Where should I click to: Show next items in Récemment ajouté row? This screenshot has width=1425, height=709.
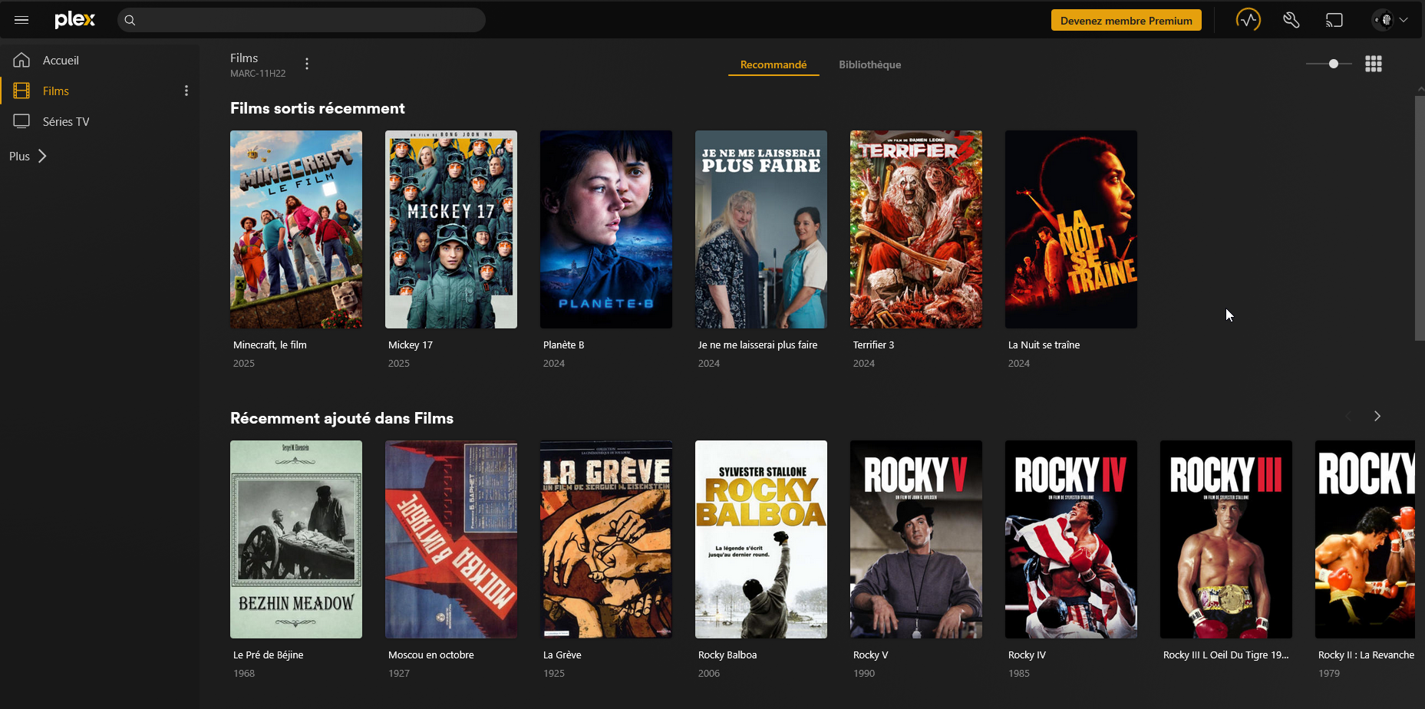click(1377, 416)
